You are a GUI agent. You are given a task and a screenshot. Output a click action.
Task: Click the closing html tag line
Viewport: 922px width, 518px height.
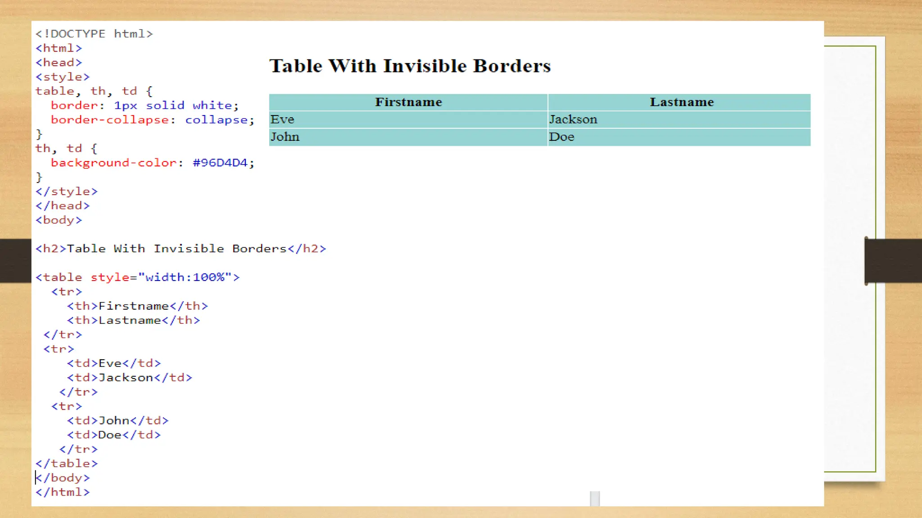pyautogui.click(x=63, y=492)
